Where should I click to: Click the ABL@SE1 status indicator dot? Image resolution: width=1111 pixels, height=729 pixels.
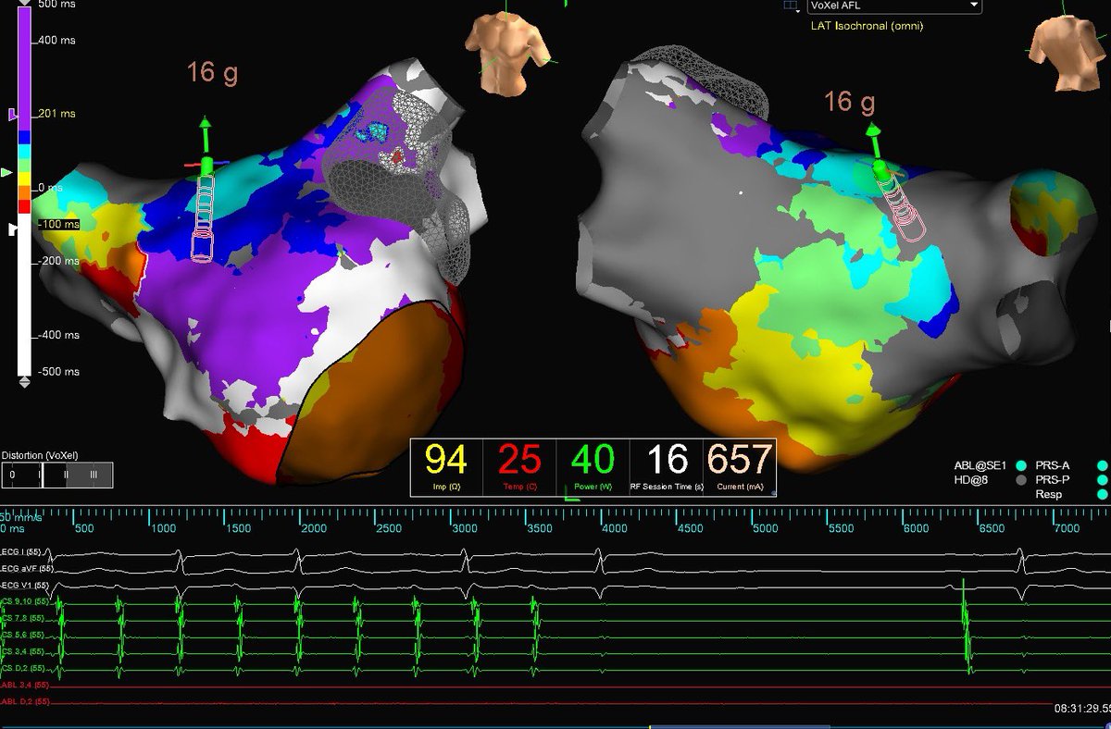(1021, 465)
